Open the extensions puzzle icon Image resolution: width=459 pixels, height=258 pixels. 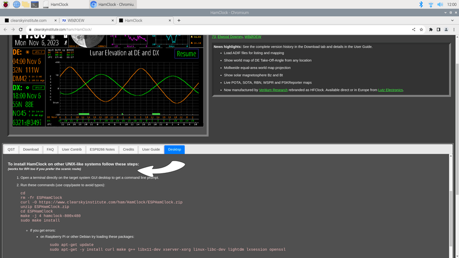(x=431, y=30)
